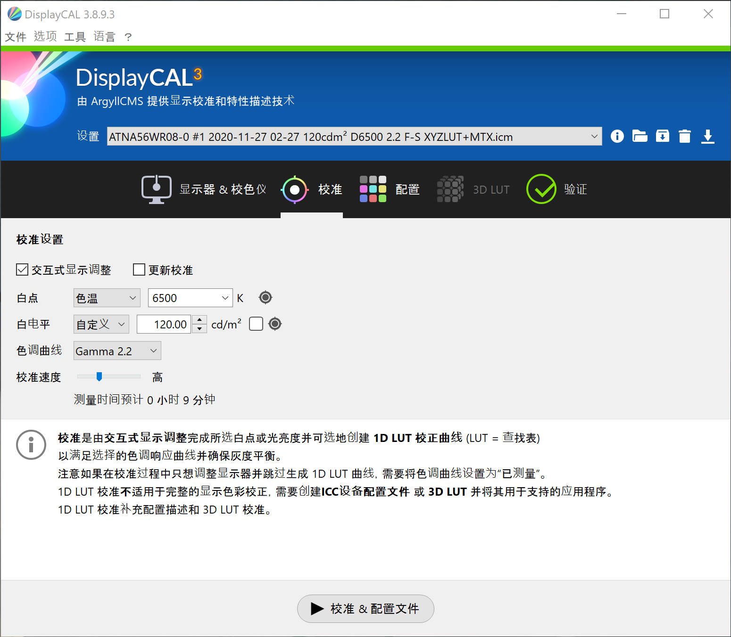Switch to the 验证 tab

coord(557,189)
